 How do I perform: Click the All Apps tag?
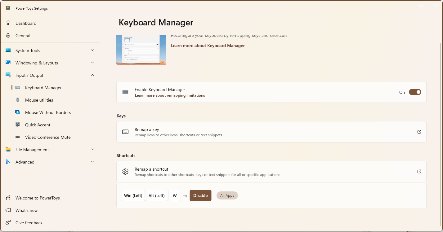[227, 195]
